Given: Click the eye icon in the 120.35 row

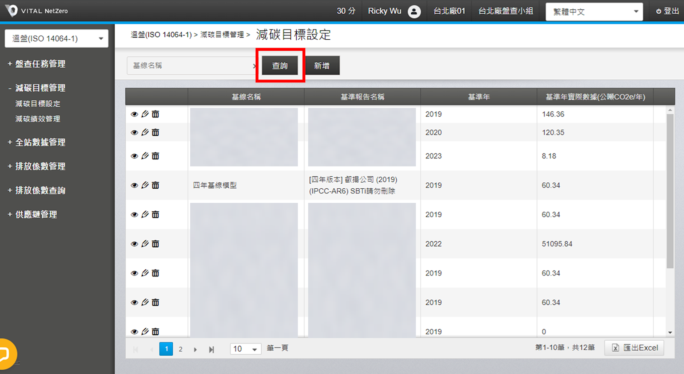Looking at the screenshot, I should pos(134,132).
